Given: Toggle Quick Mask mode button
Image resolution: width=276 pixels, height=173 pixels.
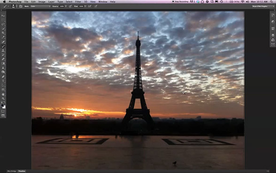Looking at the screenshot, I should (x=3, y=111).
